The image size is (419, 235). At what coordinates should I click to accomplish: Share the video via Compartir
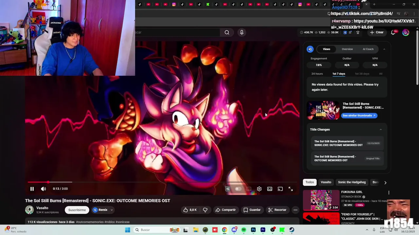(x=226, y=210)
